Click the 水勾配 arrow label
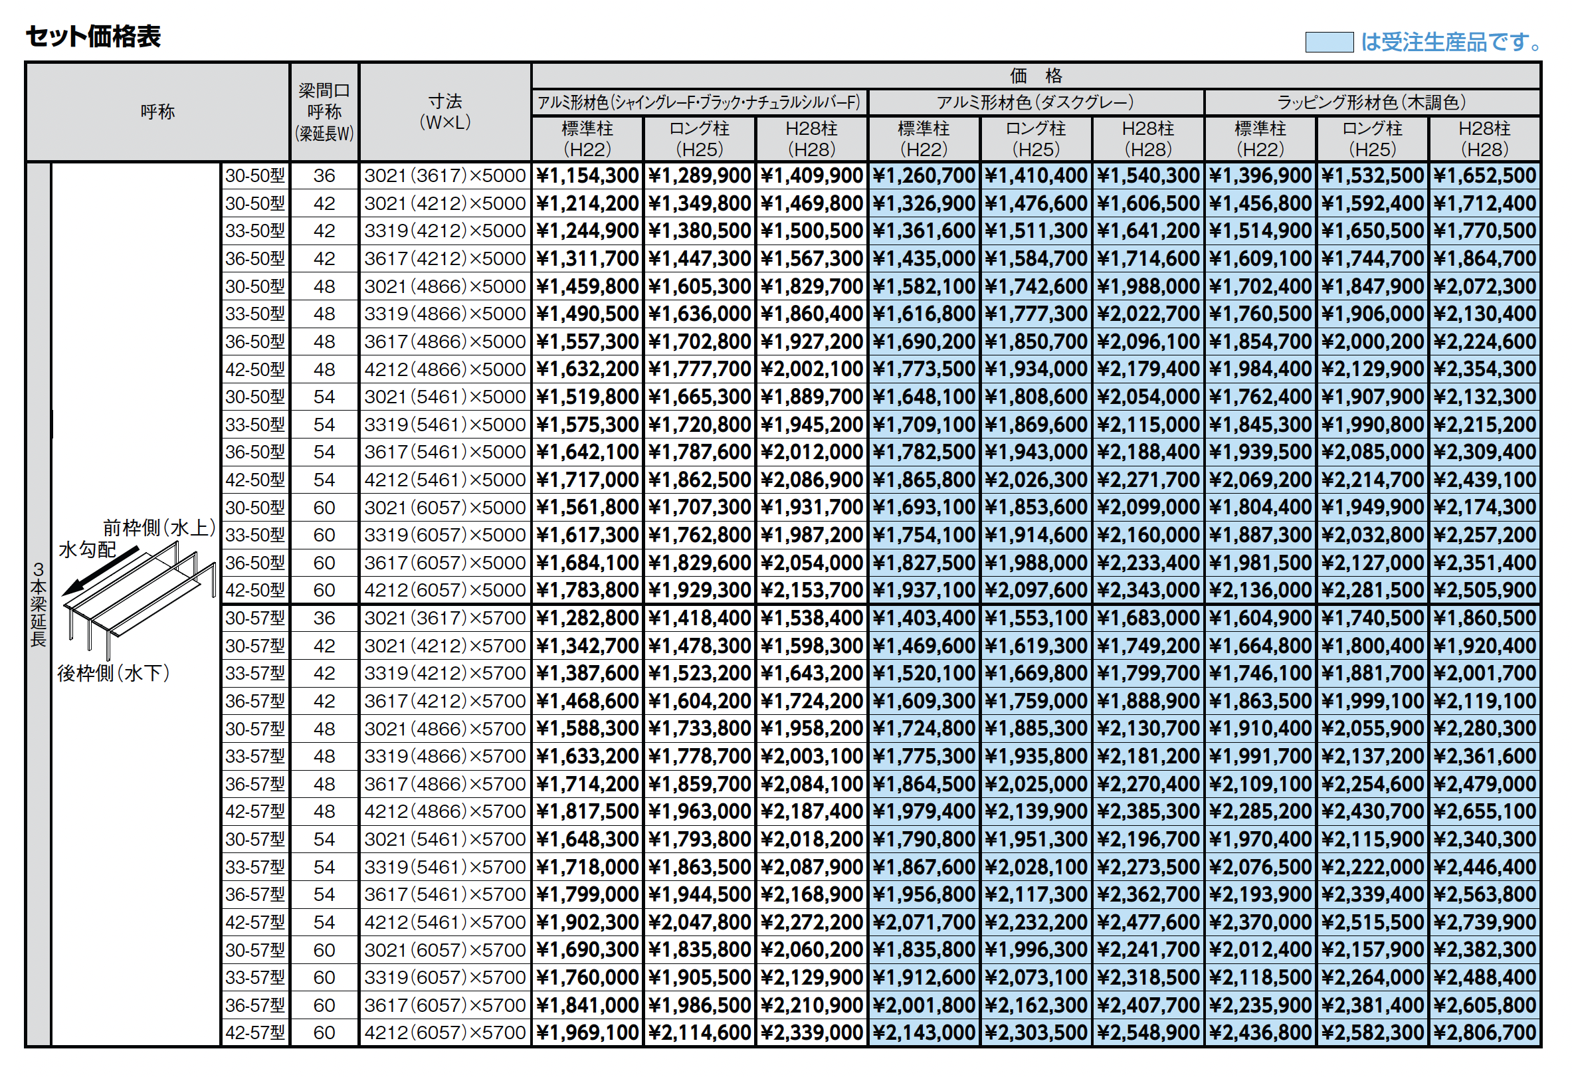The image size is (1572, 1077). [87, 549]
